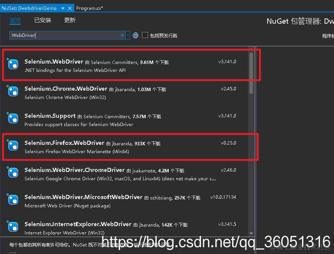Click the v2.45.0 version label
Image resolution: width=334 pixels, height=254 pixels.
click(228, 89)
